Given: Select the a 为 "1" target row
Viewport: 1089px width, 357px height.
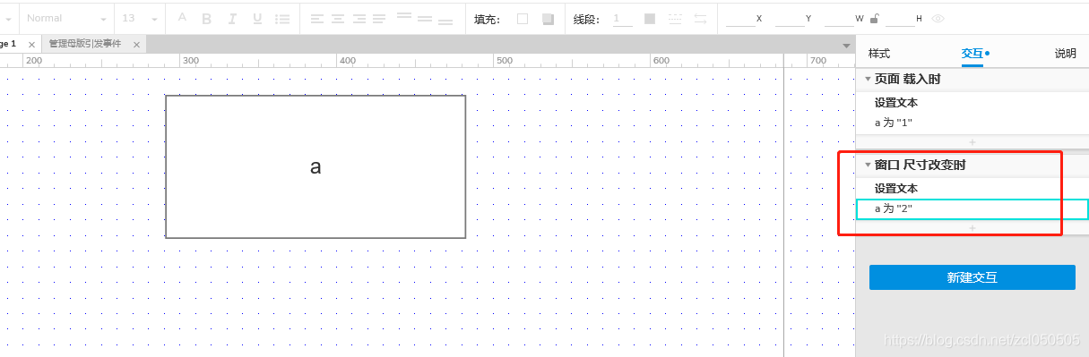Looking at the screenshot, I should pos(972,123).
